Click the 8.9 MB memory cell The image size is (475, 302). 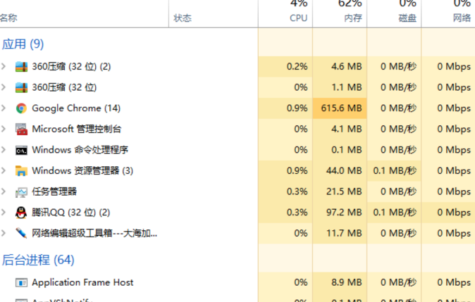click(x=340, y=282)
